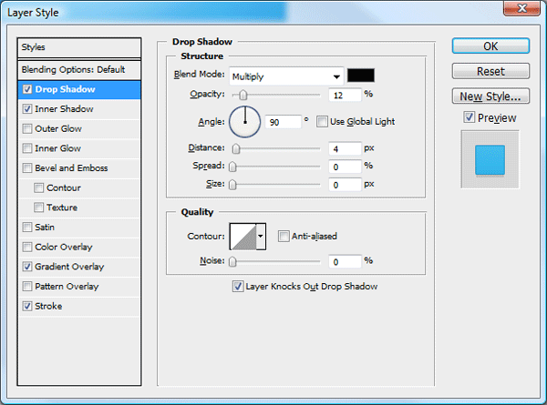Open the Color Overlay settings

tap(79, 248)
